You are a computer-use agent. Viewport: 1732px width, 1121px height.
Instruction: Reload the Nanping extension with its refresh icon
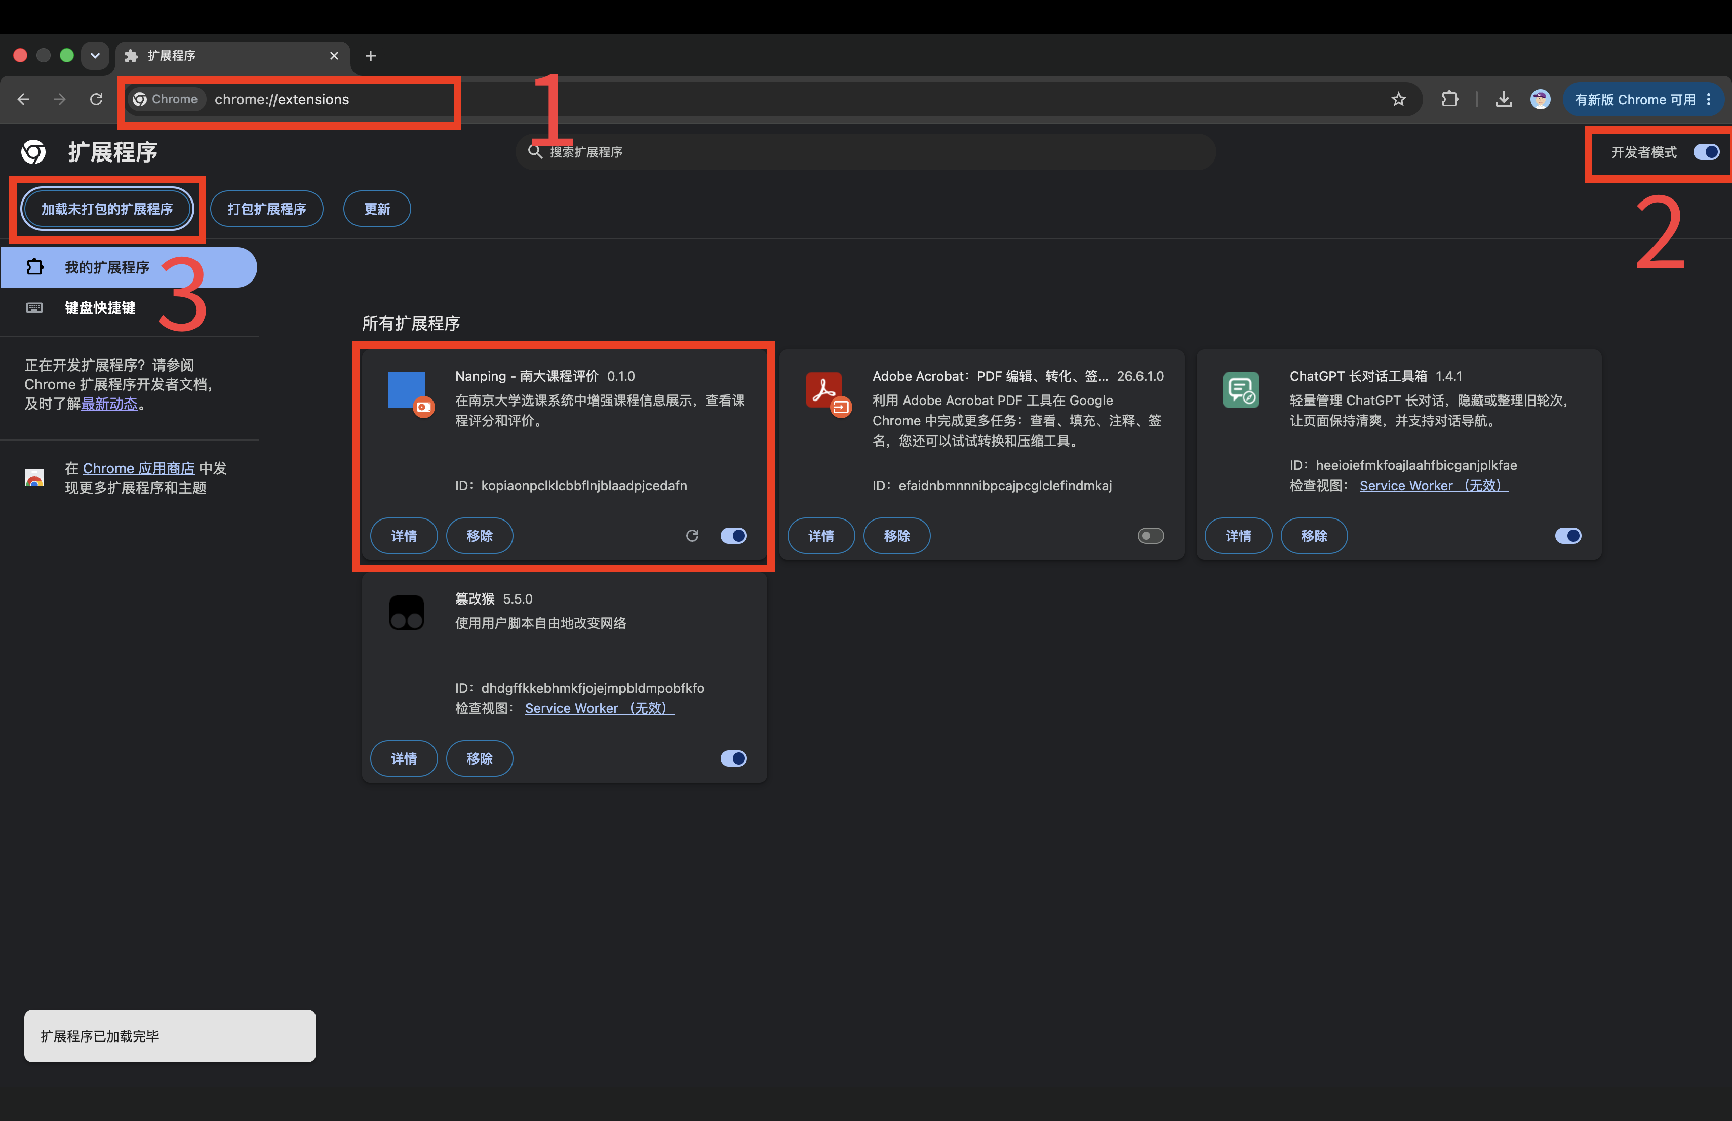point(692,535)
